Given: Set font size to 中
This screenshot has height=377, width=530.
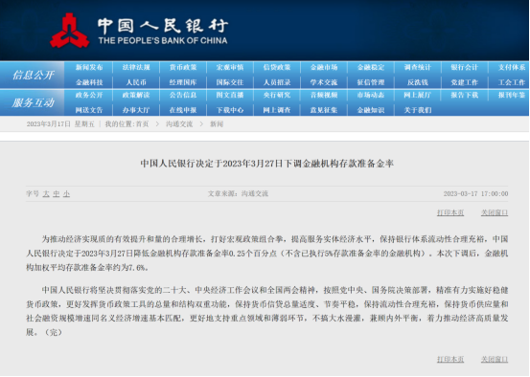Looking at the screenshot, I should [57, 193].
